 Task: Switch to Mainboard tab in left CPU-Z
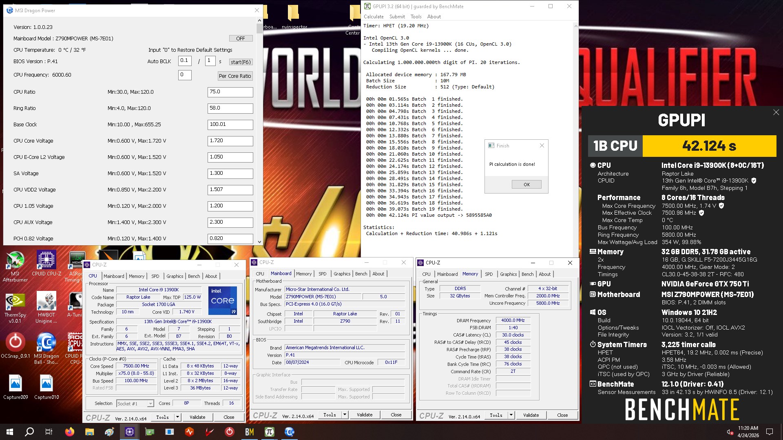tap(114, 276)
